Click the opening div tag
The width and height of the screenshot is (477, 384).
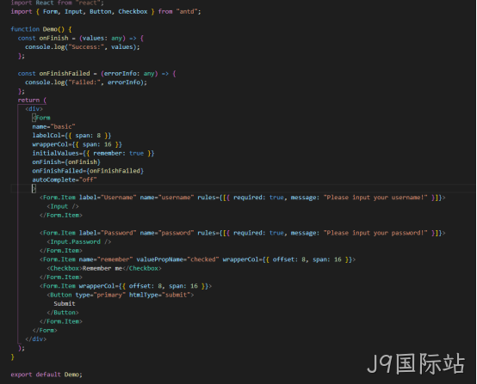point(34,109)
